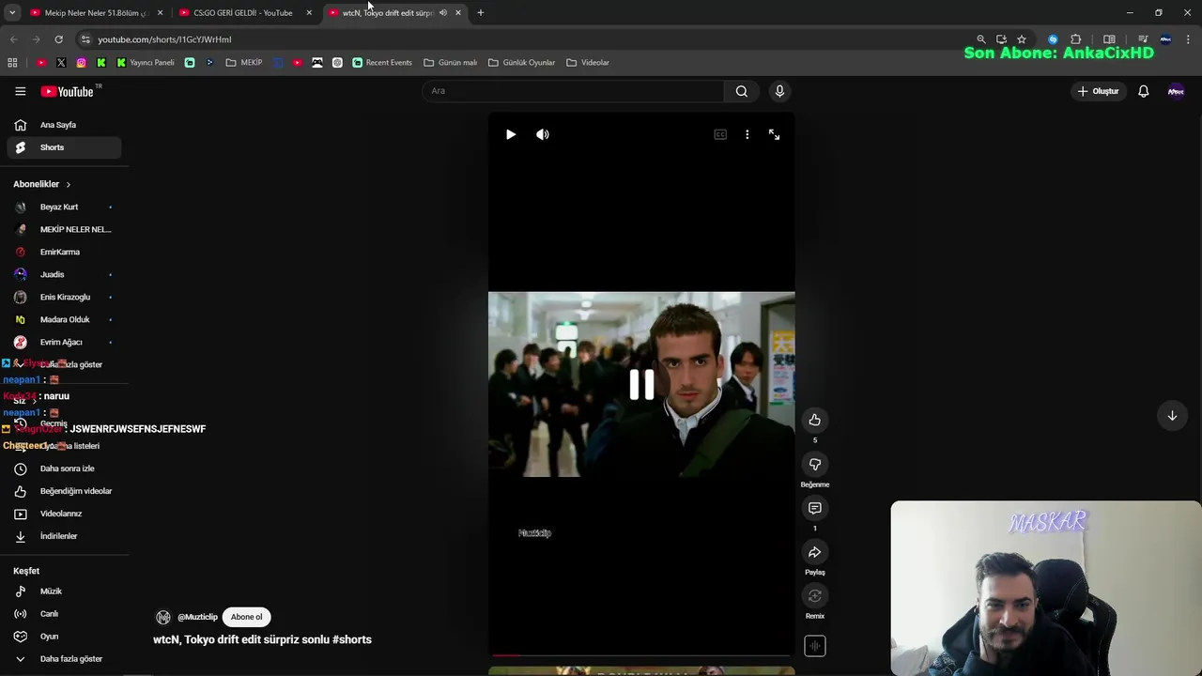Viewport: 1202px width, 676px height.
Task: Click the Yayıncı Paneli bookmark
Action: (x=146, y=63)
